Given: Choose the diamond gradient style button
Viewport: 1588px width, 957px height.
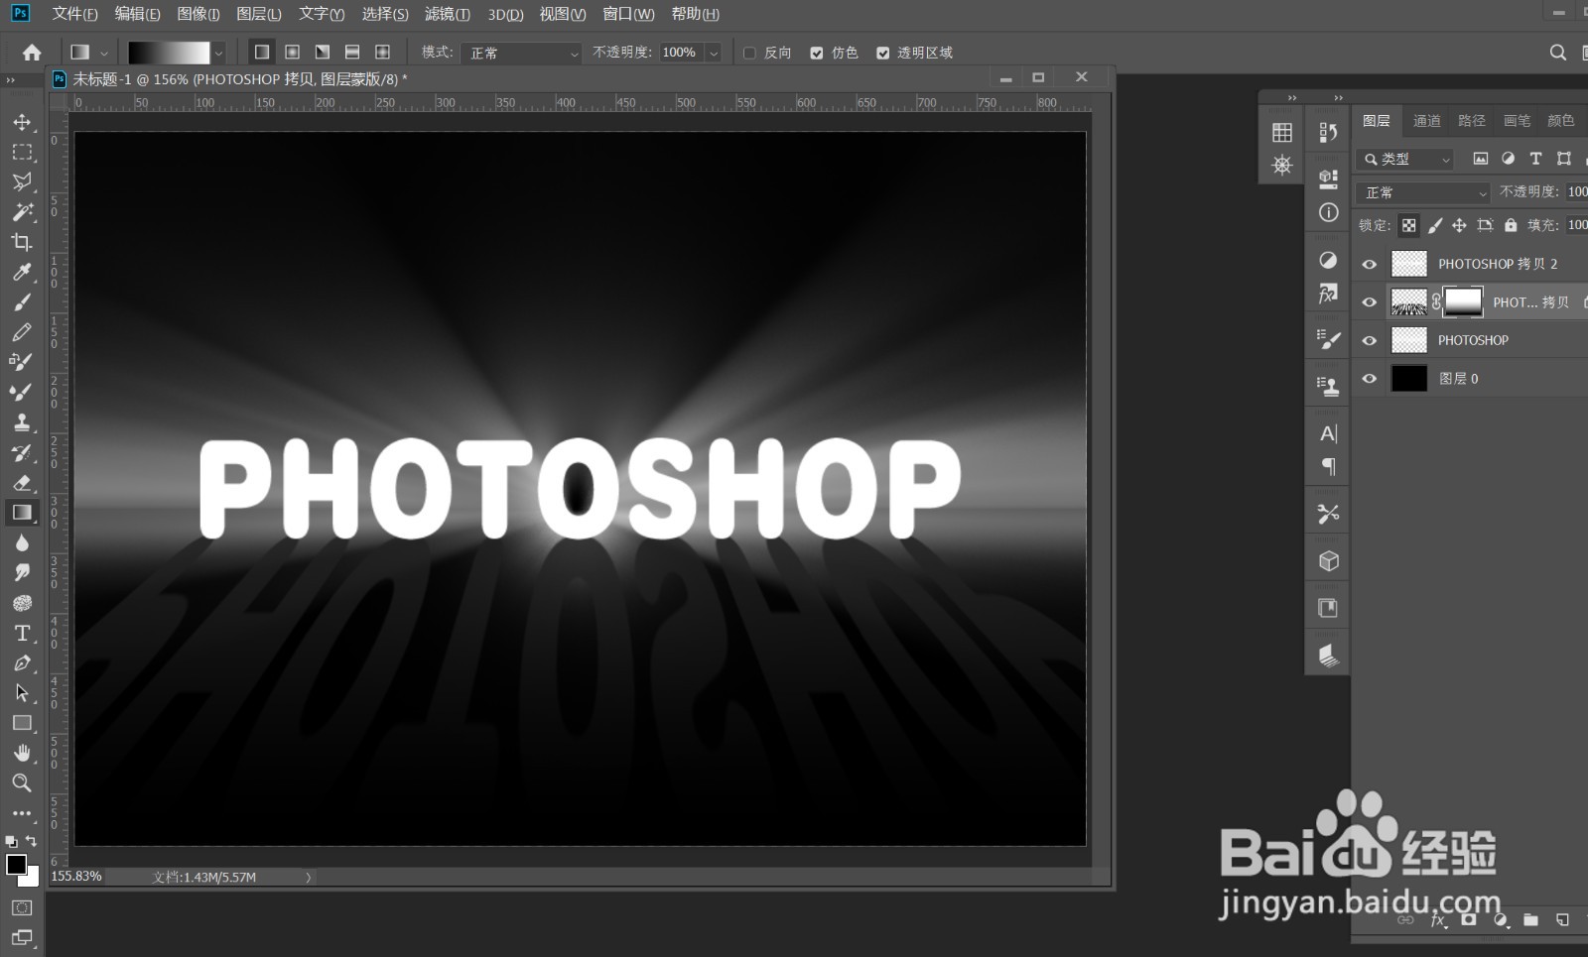Looking at the screenshot, I should click(x=382, y=52).
